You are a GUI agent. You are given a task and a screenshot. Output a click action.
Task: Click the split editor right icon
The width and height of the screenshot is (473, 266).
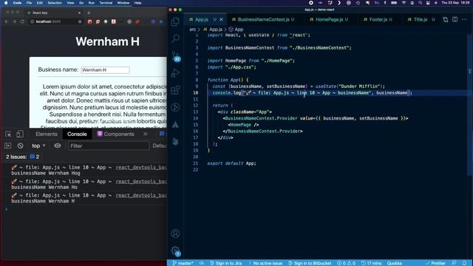[455, 19]
